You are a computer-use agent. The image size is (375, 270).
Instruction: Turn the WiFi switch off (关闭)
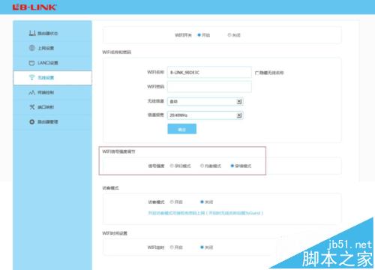point(229,35)
